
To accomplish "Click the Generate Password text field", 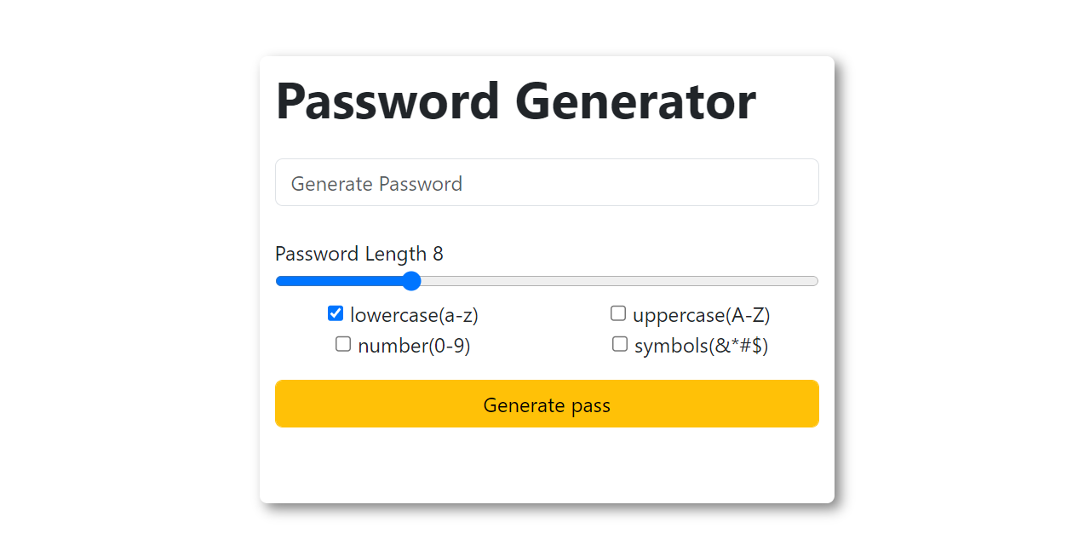I will [x=547, y=182].
